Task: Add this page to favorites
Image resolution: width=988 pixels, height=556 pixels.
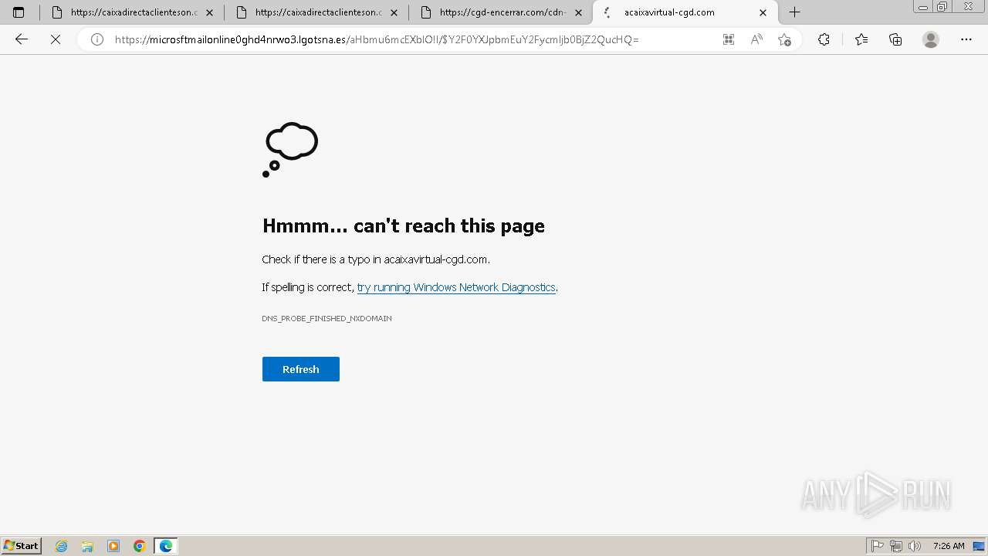Action: coord(785,39)
